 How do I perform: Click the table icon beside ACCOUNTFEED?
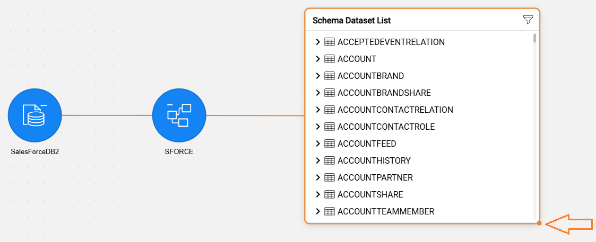pos(329,144)
